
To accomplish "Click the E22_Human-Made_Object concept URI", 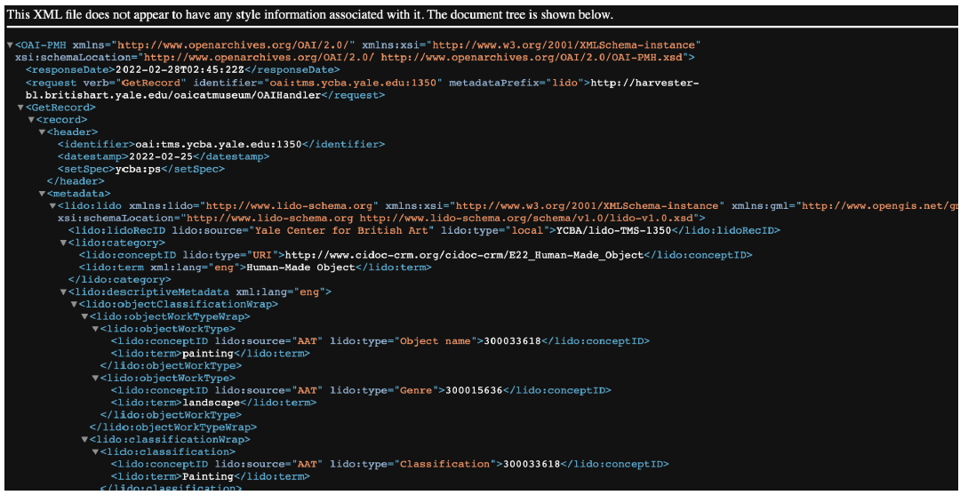I will 465,255.
